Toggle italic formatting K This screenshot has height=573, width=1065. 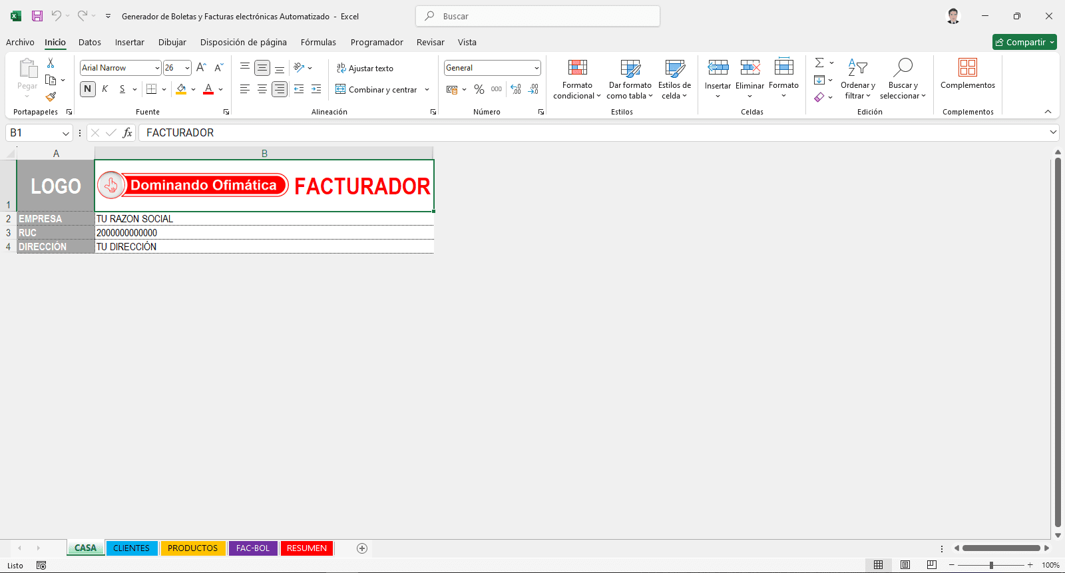(105, 89)
